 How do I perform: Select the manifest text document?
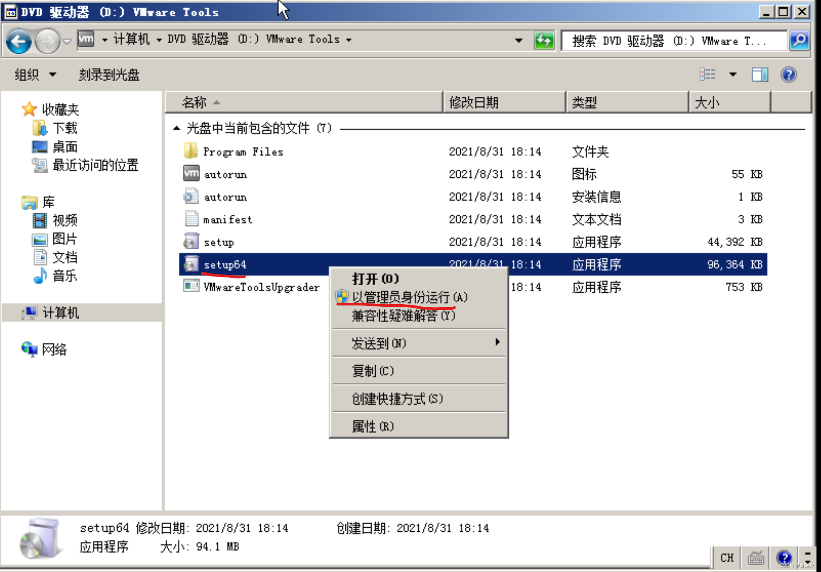point(227,219)
